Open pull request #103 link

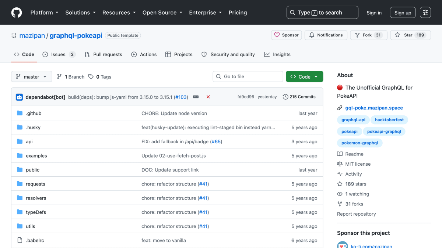click(x=181, y=97)
